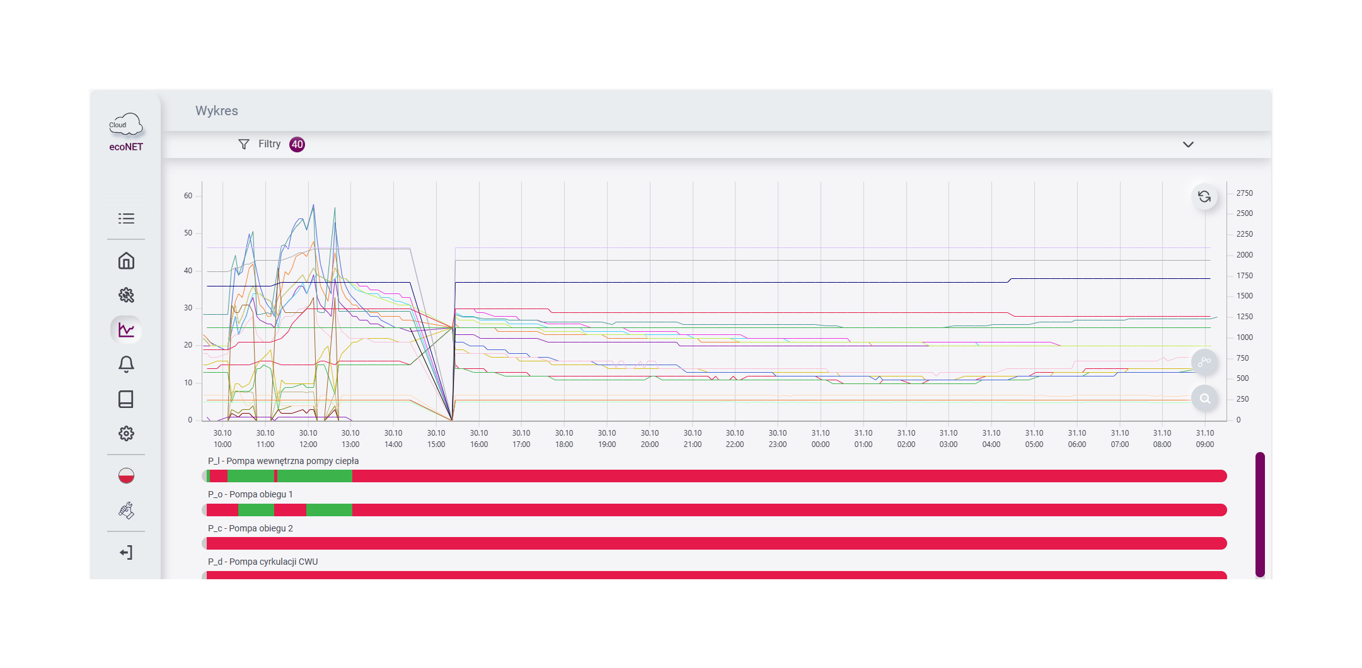Click the ecoNET Cloud logo

click(126, 132)
